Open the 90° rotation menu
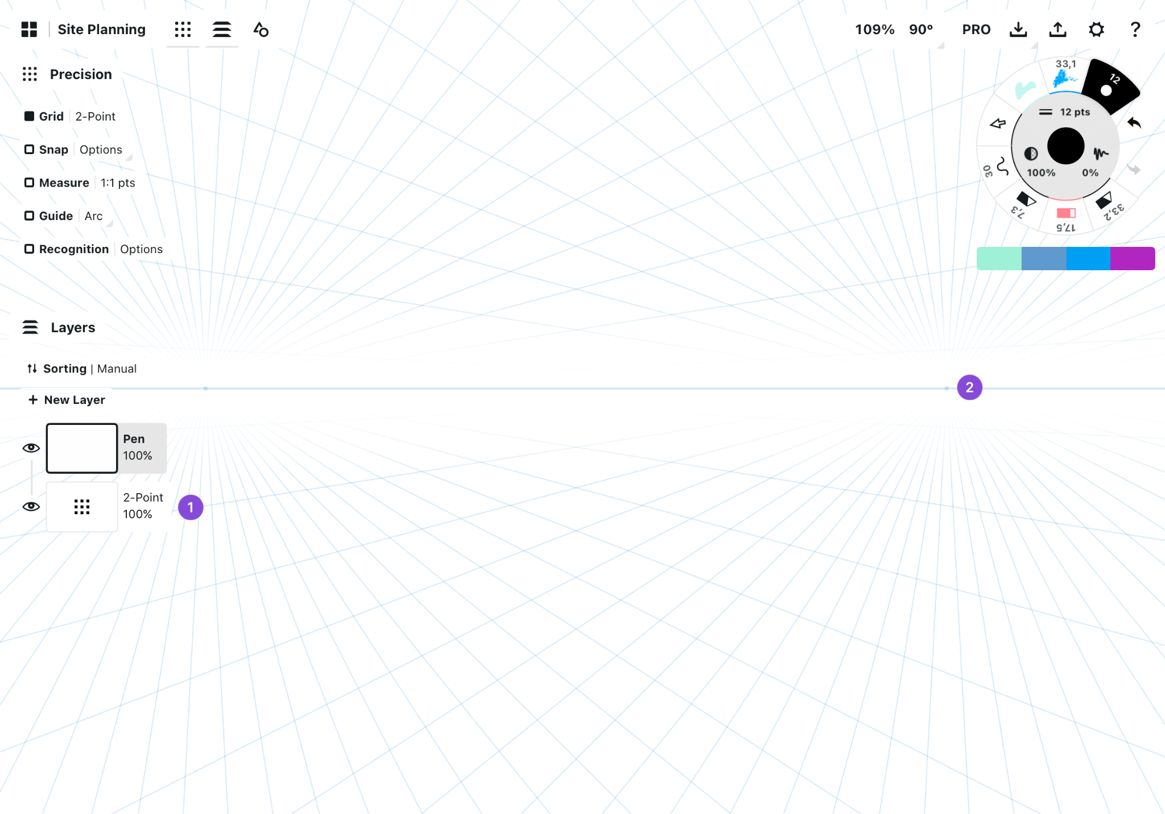1165x814 pixels. pyautogui.click(x=921, y=30)
